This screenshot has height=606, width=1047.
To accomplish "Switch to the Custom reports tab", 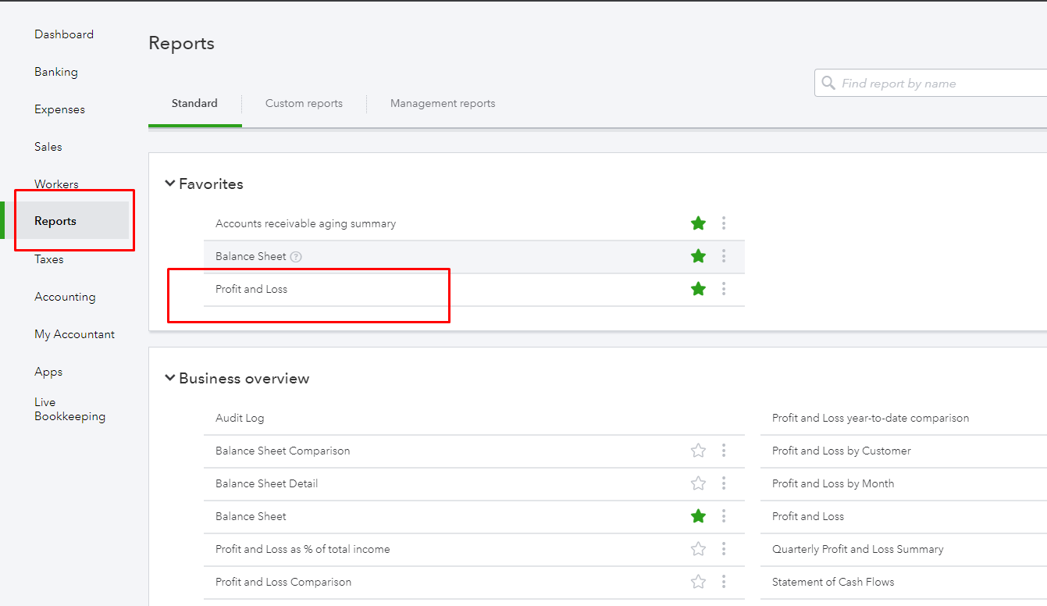I will pyautogui.click(x=303, y=102).
